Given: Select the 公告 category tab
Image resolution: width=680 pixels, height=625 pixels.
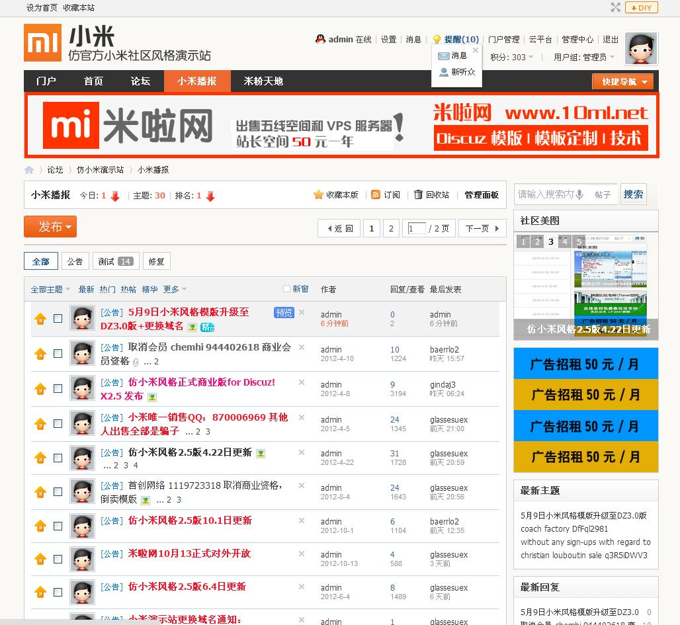Looking at the screenshot, I should pyautogui.click(x=75, y=261).
